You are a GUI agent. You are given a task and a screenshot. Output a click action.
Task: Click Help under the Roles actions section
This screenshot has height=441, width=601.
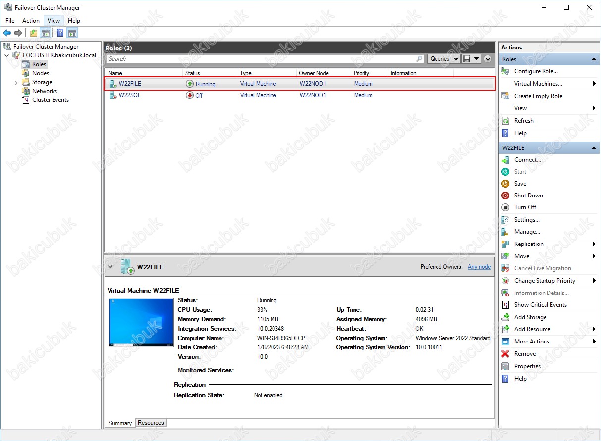coord(520,133)
